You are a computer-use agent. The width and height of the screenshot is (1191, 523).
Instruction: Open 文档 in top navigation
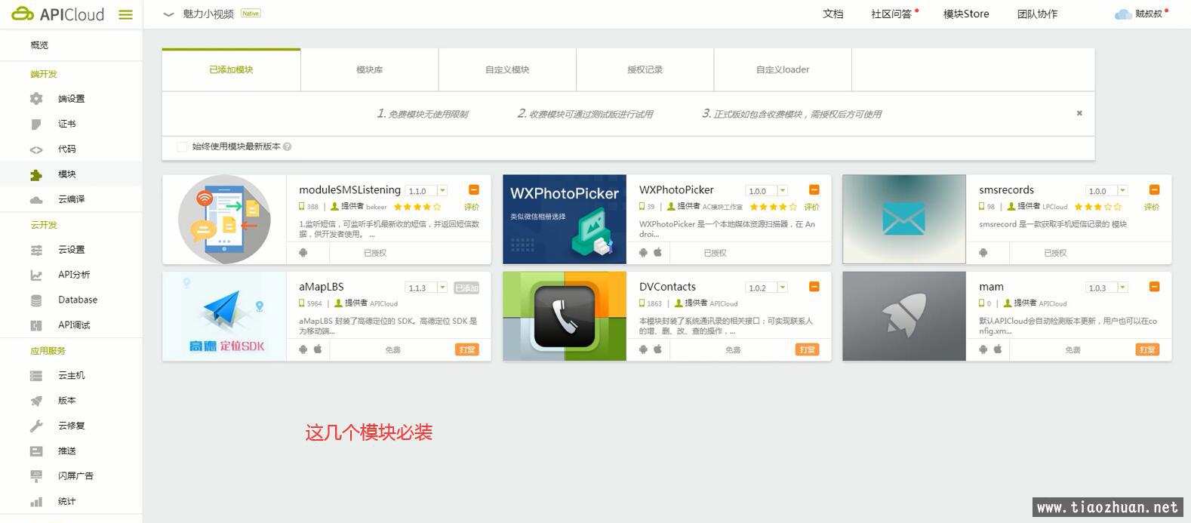click(x=832, y=14)
